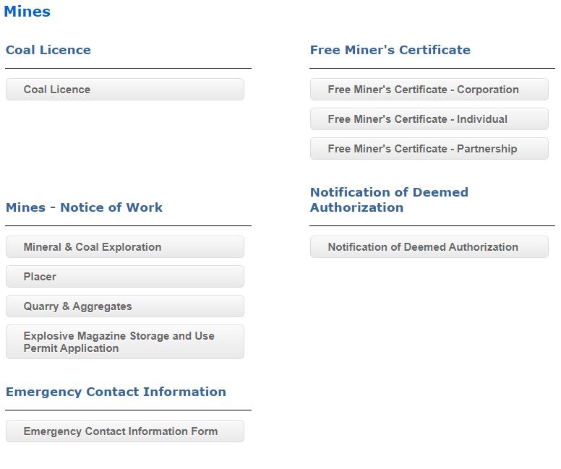The image size is (561, 469).
Task: Click the Free Miner's Certificate section heading
Action: (390, 50)
